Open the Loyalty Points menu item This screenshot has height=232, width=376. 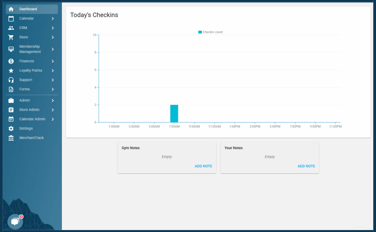click(x=32, y=70)
